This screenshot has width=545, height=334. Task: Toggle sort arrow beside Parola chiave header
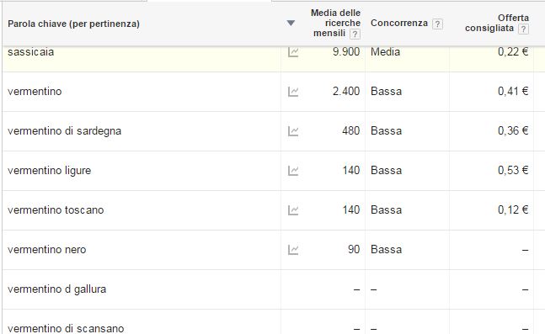pos(291,24)
